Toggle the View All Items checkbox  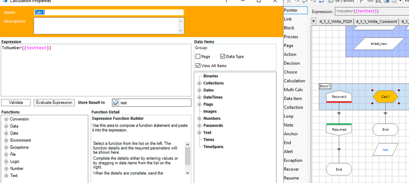[x=198, y=66]
